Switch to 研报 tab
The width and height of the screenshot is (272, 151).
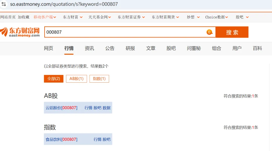(x=130, y=48)
